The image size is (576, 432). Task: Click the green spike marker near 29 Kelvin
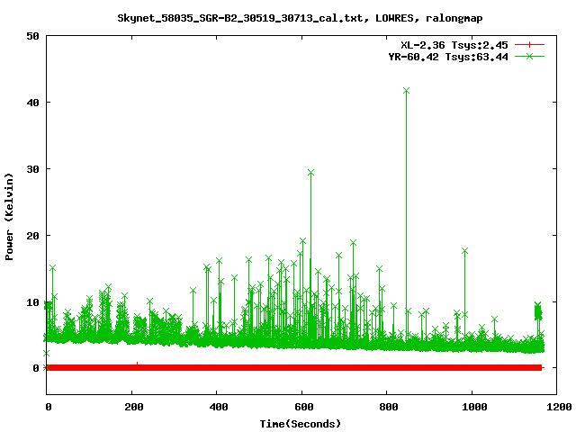(311, 173)
